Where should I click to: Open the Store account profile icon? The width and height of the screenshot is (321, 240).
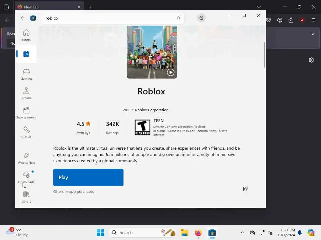pos(201,18)
